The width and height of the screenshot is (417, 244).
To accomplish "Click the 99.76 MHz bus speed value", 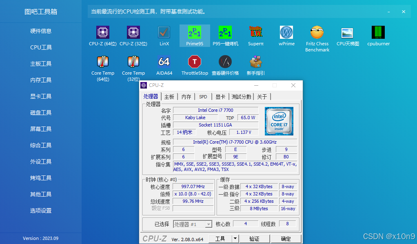I will point(193,201).
